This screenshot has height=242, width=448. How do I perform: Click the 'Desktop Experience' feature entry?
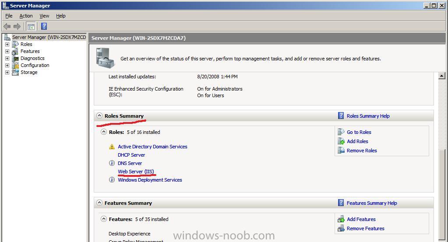click(x=130, y=234)
